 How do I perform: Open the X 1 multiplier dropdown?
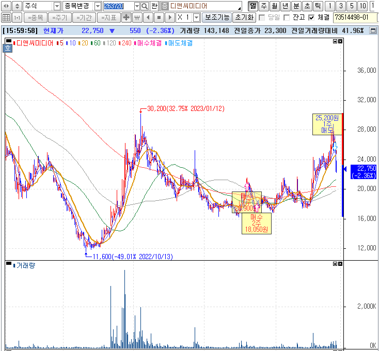tap(197, 18)
